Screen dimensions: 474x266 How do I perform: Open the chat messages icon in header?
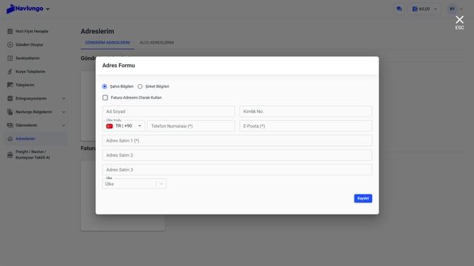[399, 9]
